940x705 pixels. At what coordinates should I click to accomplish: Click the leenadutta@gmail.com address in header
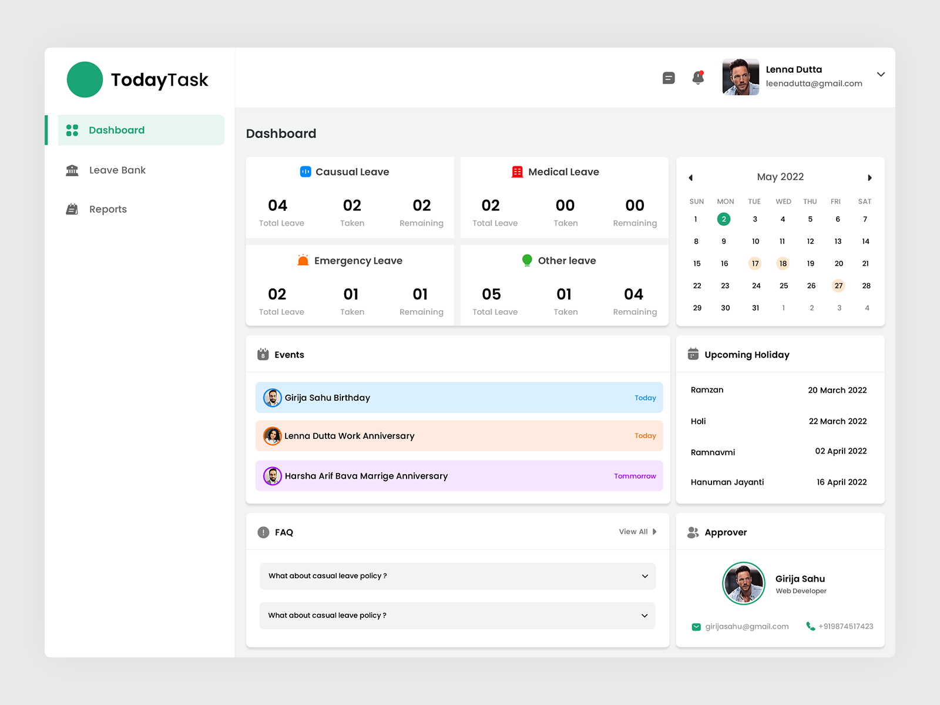coord(814,83)
